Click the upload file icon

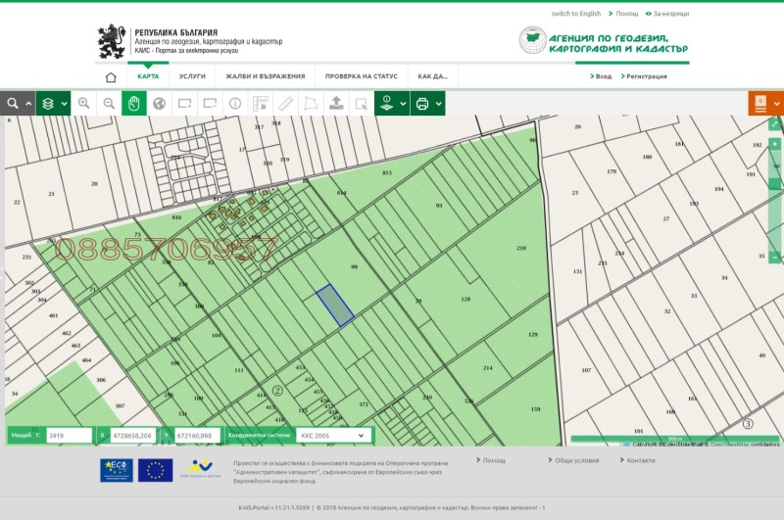(x=336, y=103)
